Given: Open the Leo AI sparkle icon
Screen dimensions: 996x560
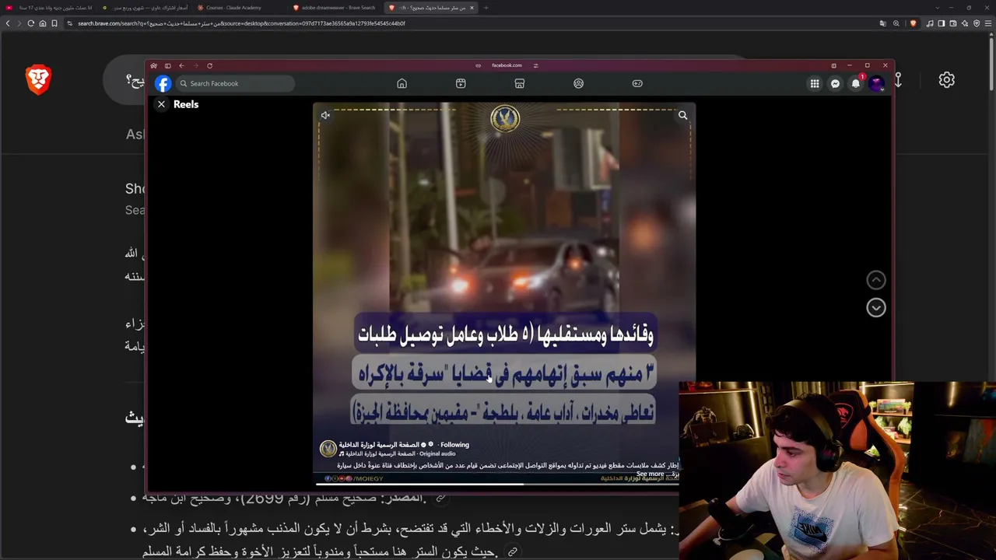Looking at the screenshot, I should (x=965, y=23).
